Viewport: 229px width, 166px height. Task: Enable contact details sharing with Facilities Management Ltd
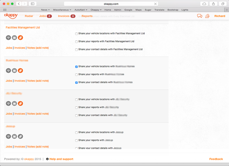point(76,50)
